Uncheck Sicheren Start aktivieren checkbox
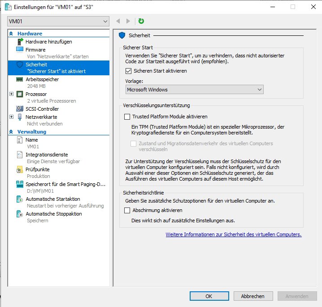 [128, 71]
